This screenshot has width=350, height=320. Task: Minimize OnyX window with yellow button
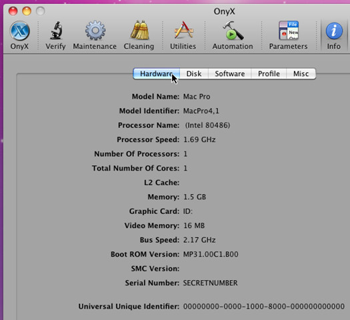(x=27, y=11)
